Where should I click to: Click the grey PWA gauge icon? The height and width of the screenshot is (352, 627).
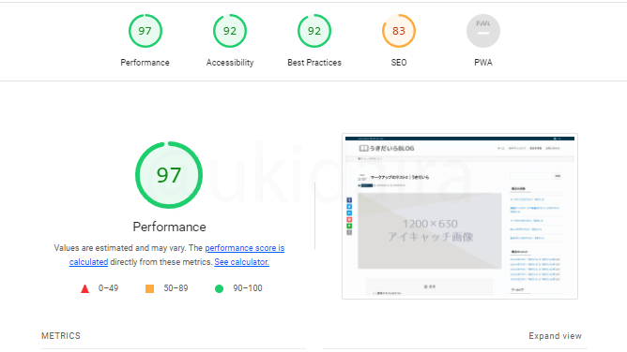click(483, 31)
